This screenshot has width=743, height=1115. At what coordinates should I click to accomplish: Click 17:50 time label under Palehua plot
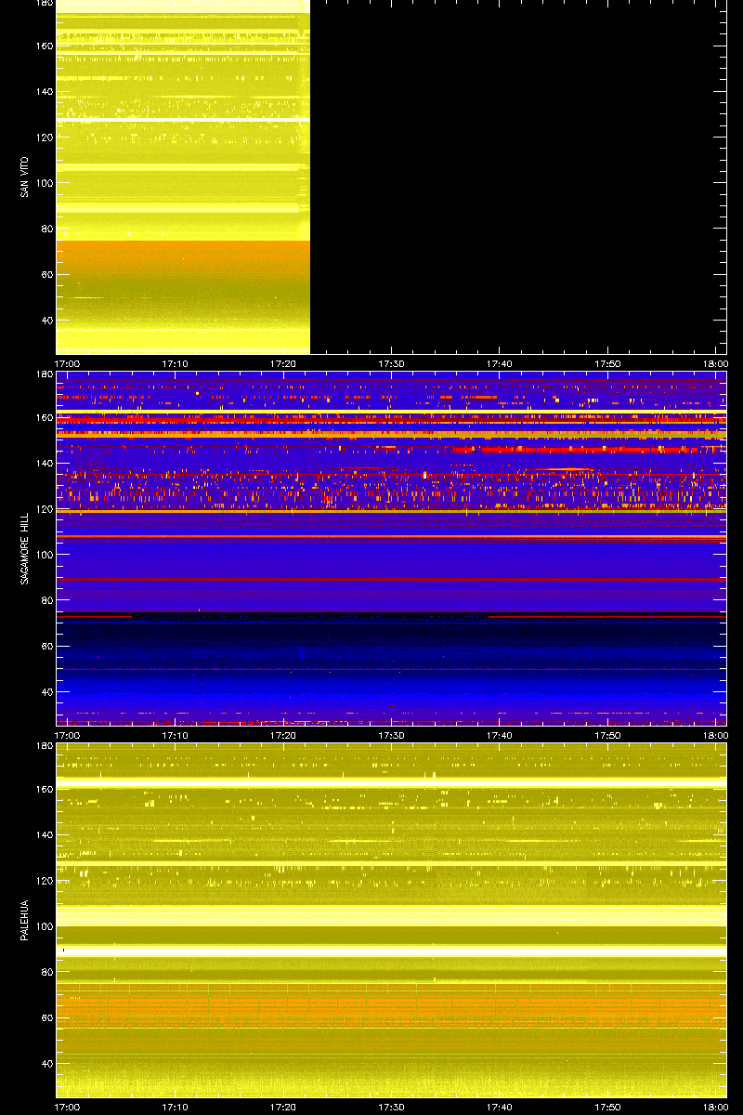coord(608,1107)
